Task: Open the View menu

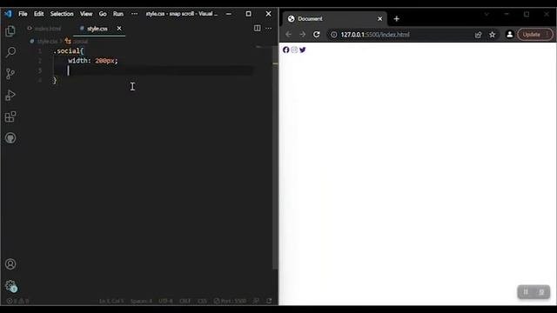Action: click(86, 14)
